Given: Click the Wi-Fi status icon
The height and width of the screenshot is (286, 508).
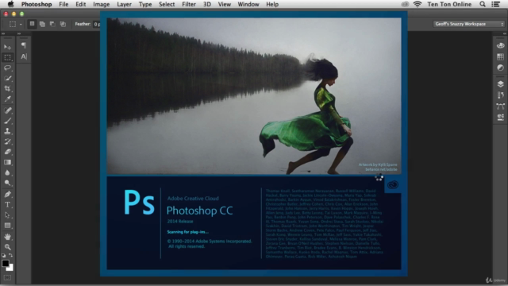Looking at the screenshot, I should point(418,4).
